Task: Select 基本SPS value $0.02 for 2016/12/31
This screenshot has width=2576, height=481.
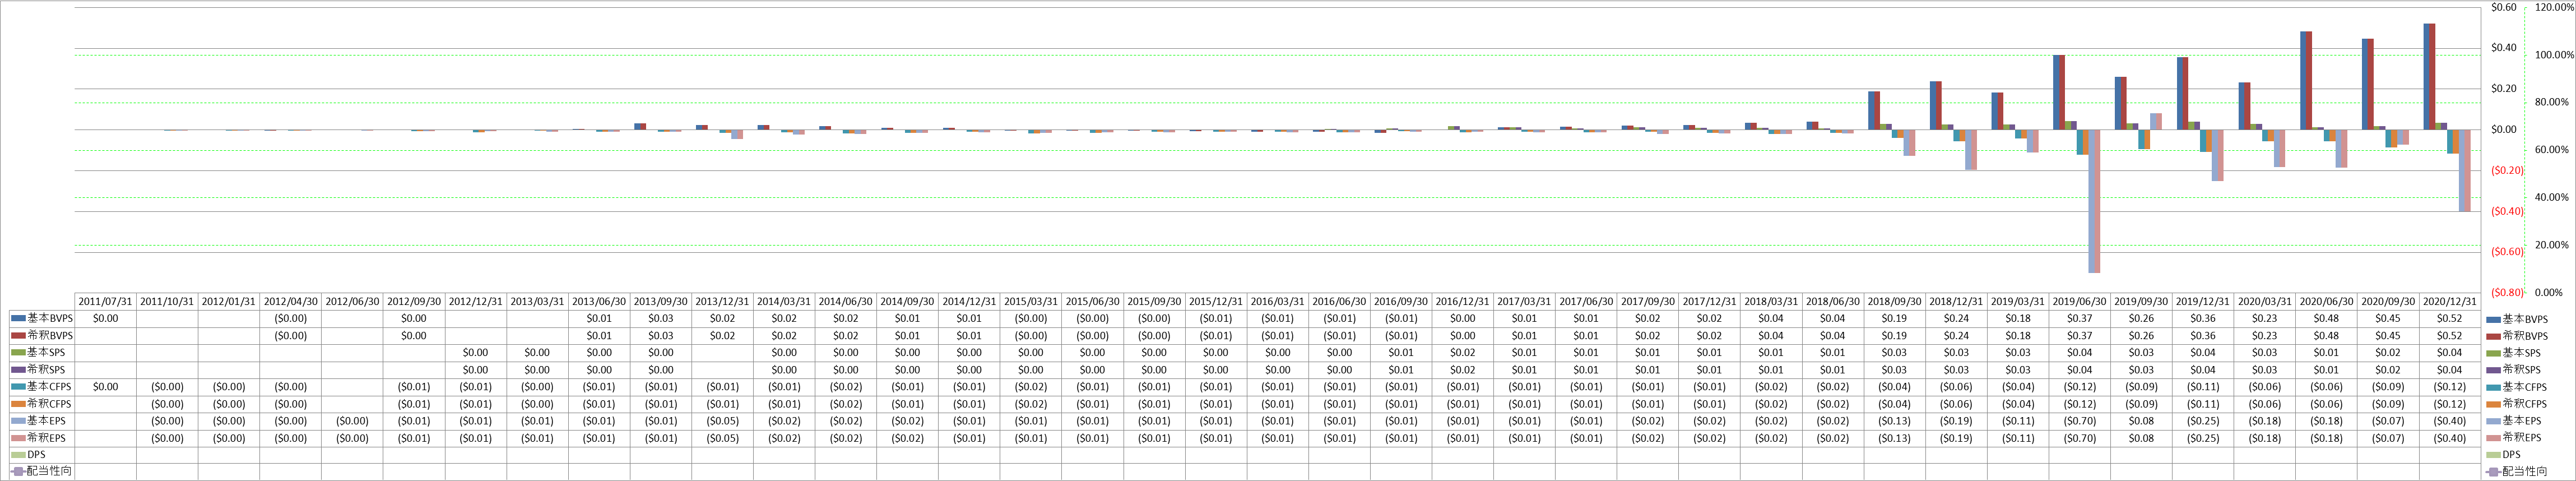Action: 1463,352
